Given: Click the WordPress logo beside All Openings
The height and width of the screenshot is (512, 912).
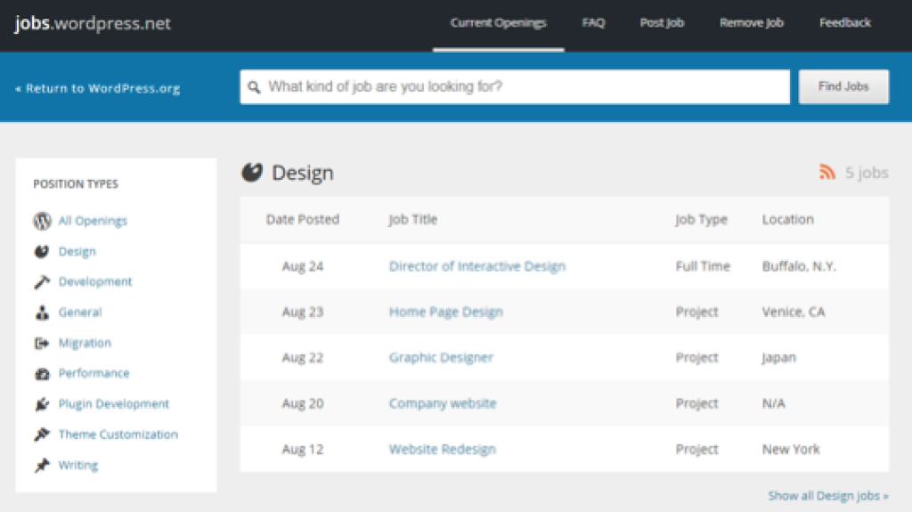Looking at the screenshot, I should (x=42, y=221).
